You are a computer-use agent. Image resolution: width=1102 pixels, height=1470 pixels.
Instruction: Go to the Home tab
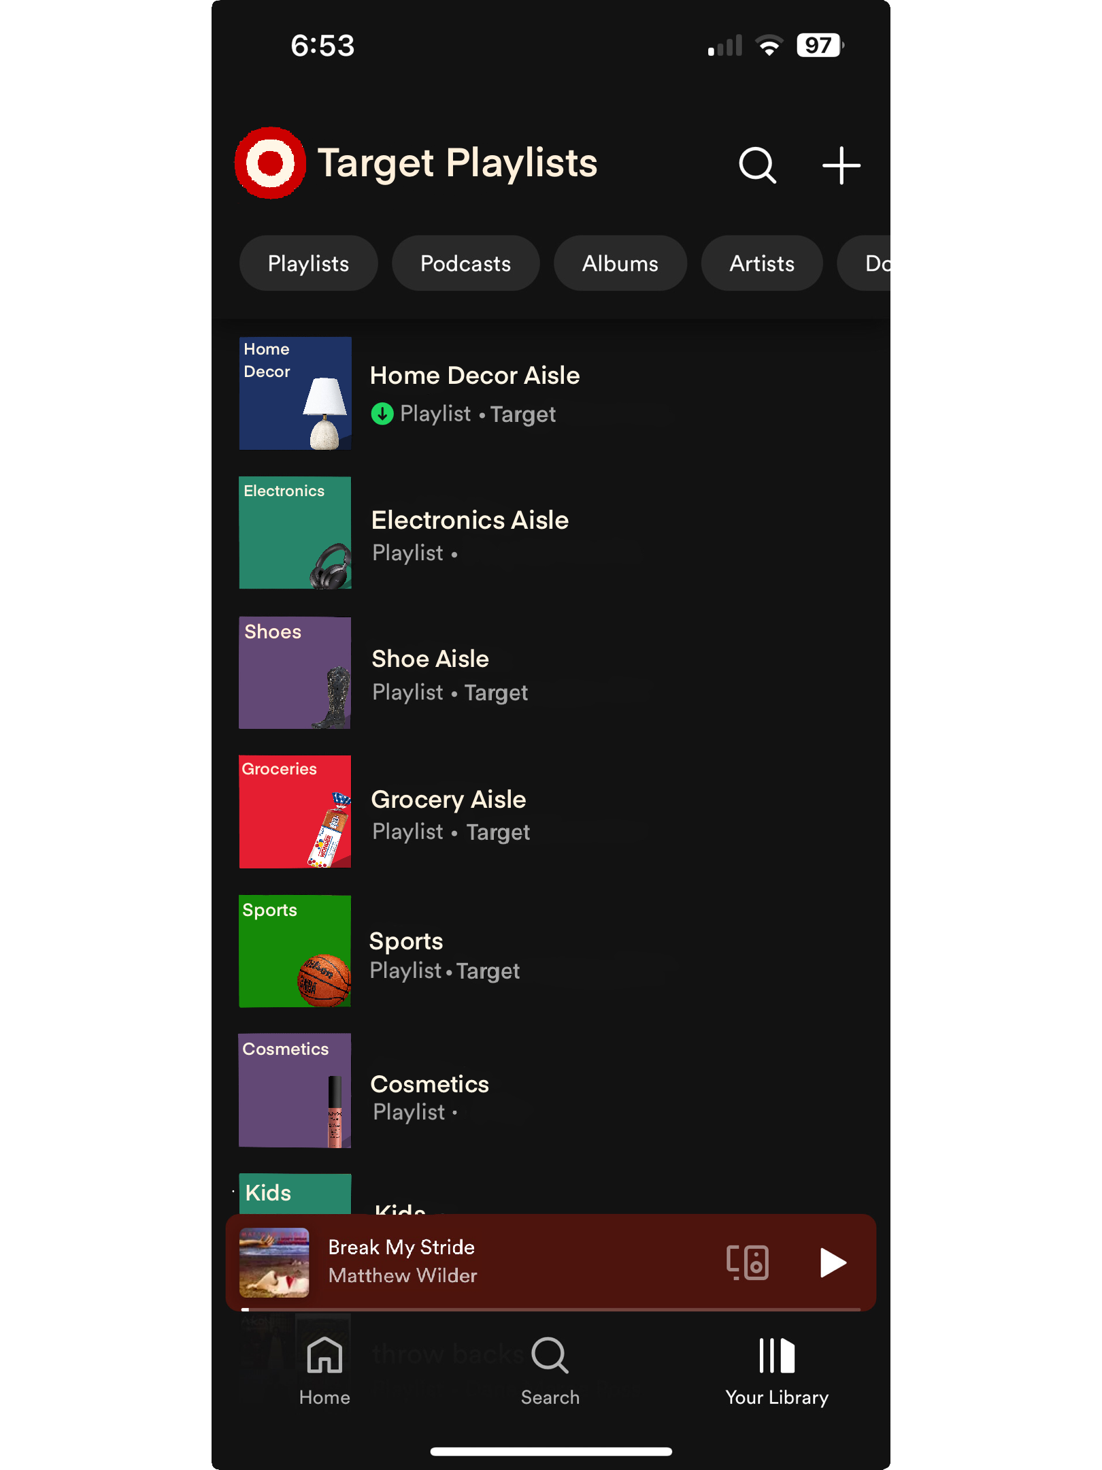(x=324, y=1371)
